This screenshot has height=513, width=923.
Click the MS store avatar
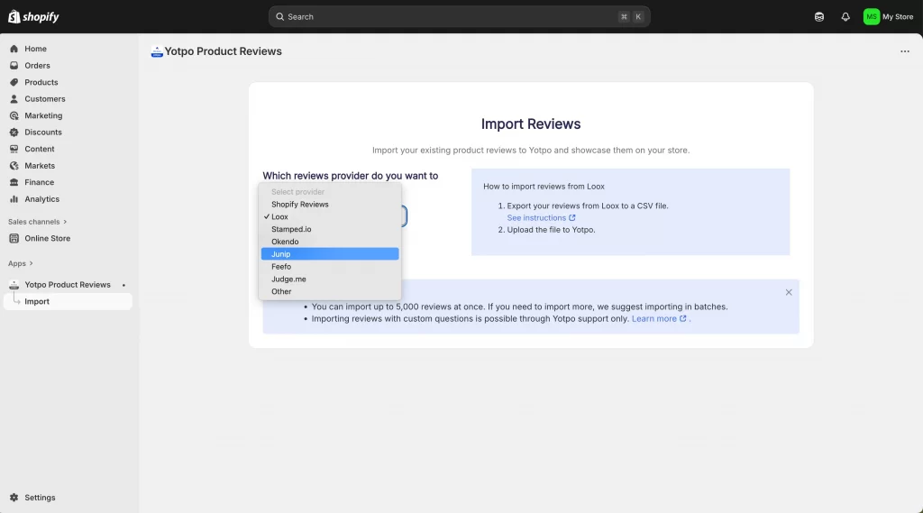(x=872, y=17)
